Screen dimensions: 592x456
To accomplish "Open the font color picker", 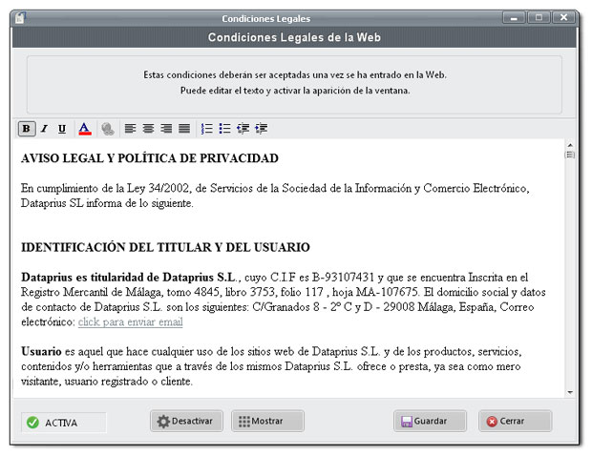I will (85, 129).
